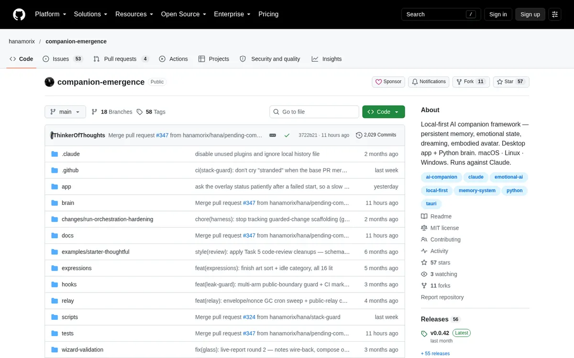This screenshot has height=358, width=574.
Task: Click the Notifications bell button
Action: (x=428, y=82)
